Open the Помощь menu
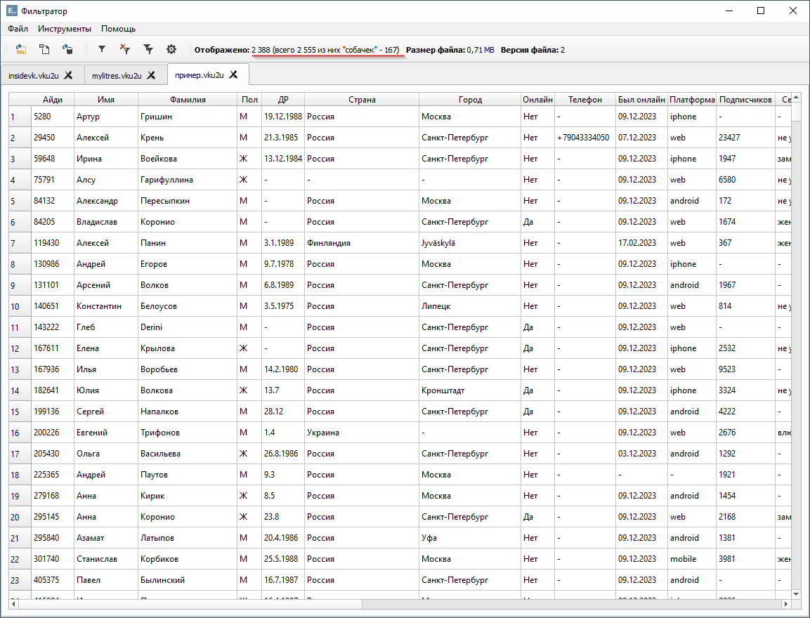 [118, 29]
